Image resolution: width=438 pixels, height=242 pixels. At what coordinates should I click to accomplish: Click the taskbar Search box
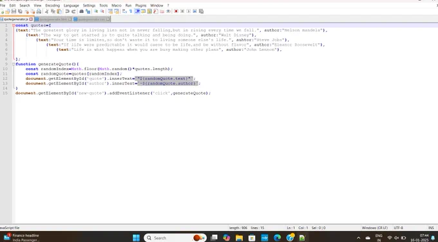175,237
